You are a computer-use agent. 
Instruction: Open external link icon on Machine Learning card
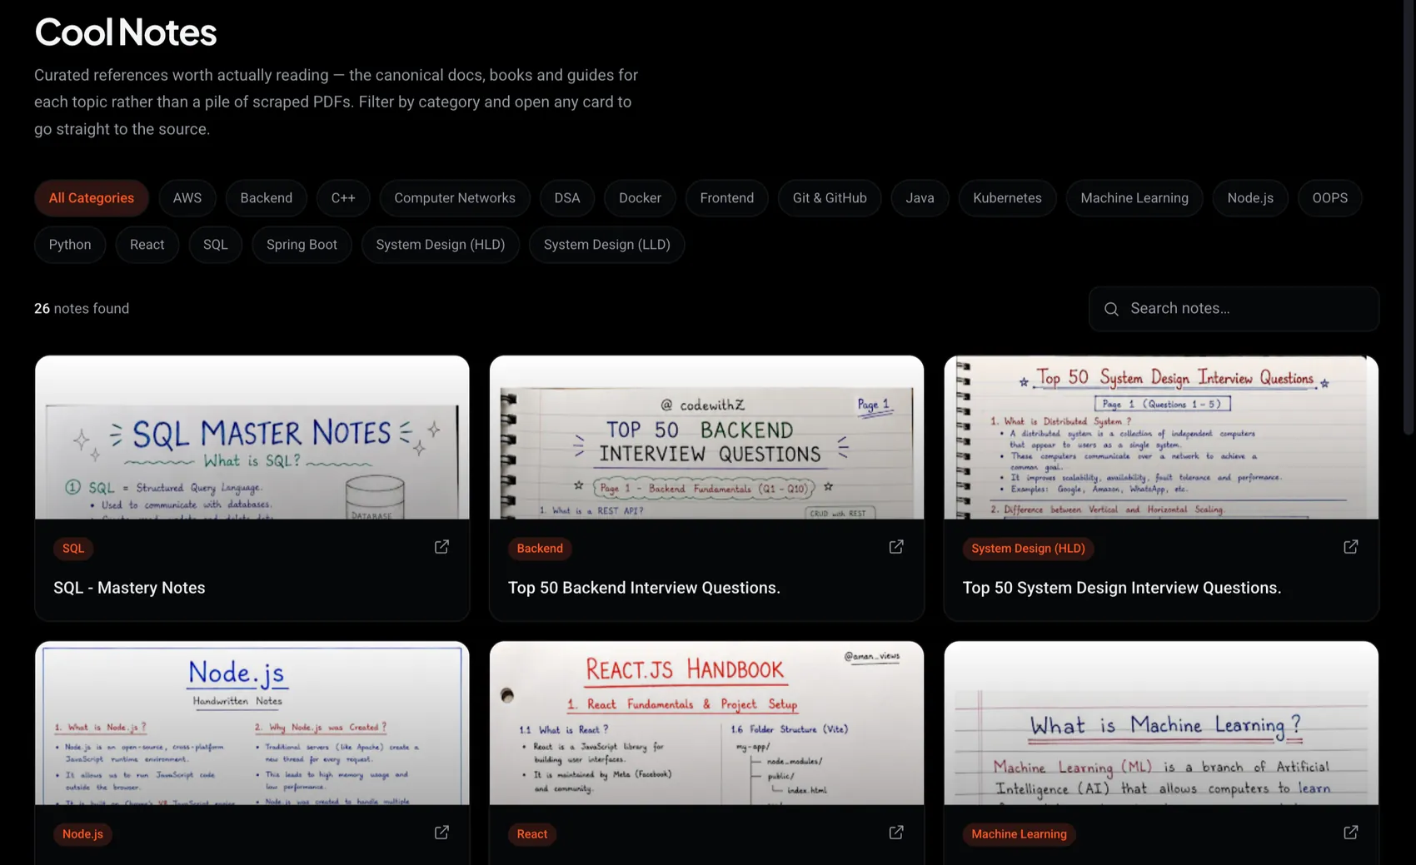point(1351,833)
